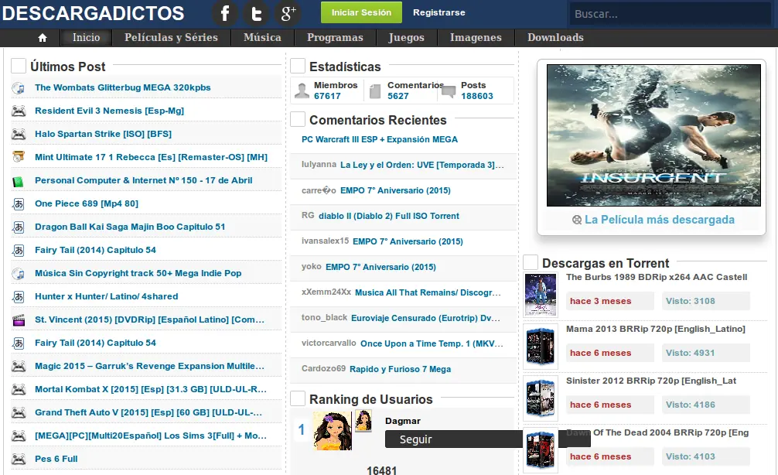Click anime icon beside Hunter x Hunter post
The height and width of the screenshot is (475, 778).
[x=19, y=297]
